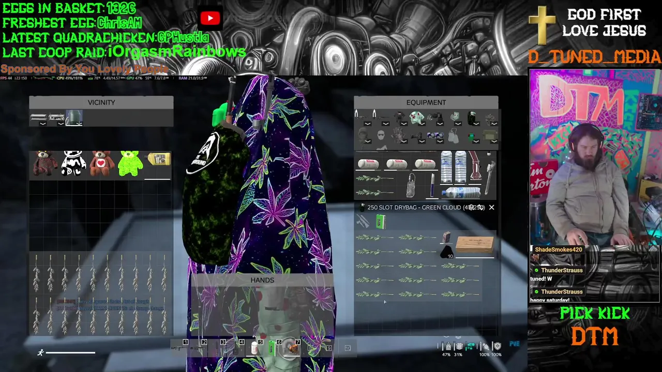Expand the balaclava head slot contents

click(368, 142)
